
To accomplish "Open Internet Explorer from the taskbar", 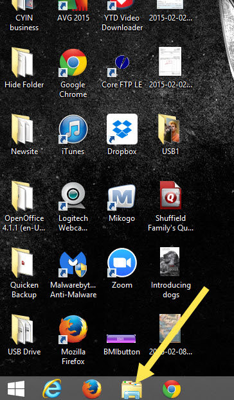I will [x=52, y=389].
